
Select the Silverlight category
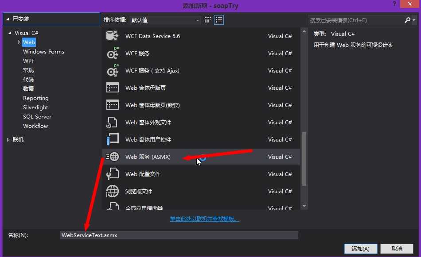pyautogui.click(x=35, y=107)
